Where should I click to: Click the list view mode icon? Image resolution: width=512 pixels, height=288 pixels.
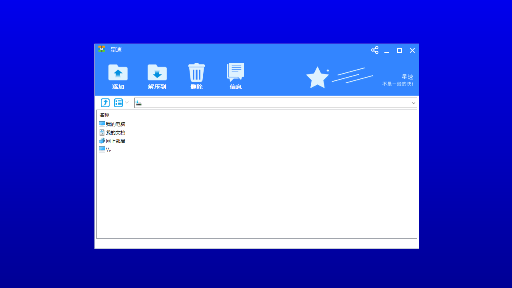(118, 103)
